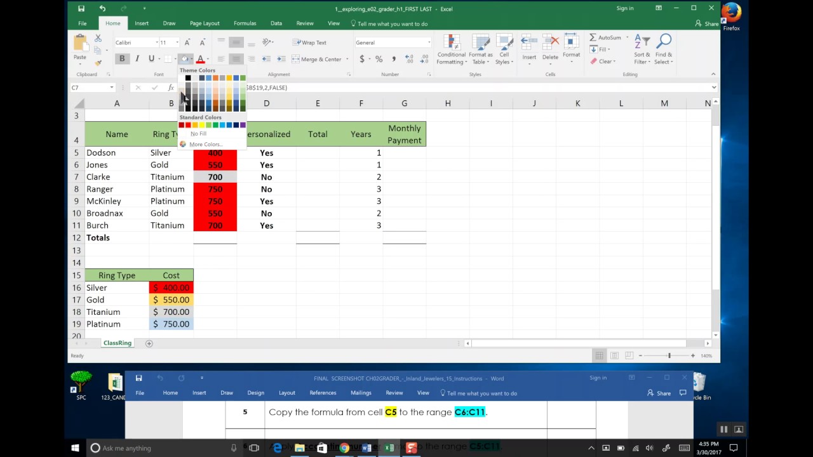Open the Name Box dropdown
Image resolution: width=813 pixels, height=457 pixels.
(x=112, y=88)
